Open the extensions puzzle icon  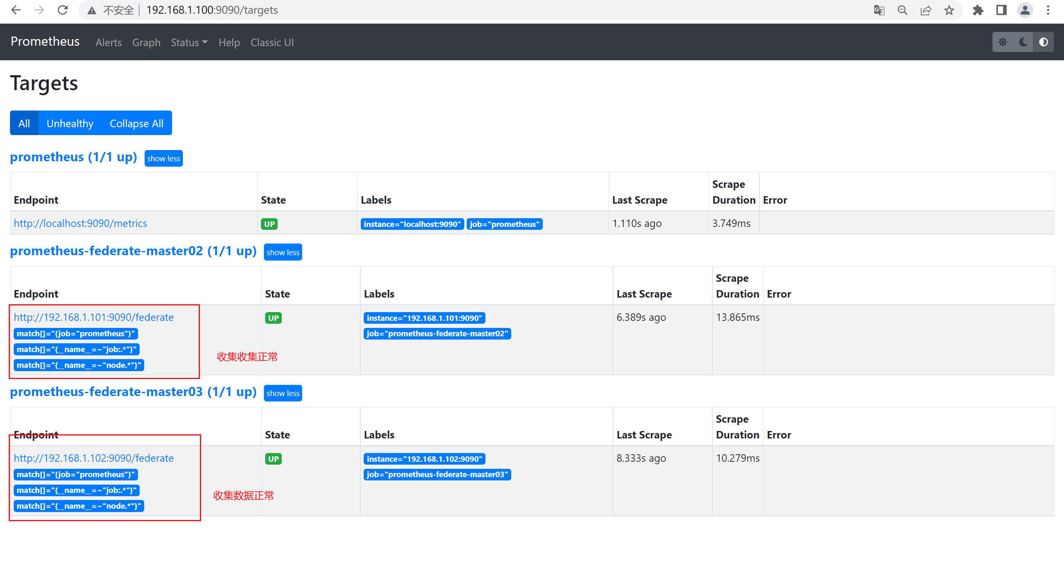point(978,10)
